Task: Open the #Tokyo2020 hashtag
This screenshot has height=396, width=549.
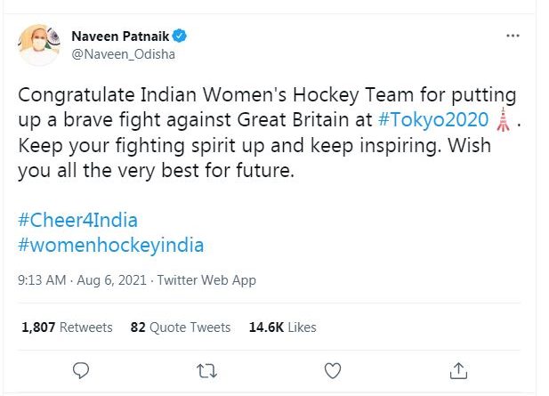Action: point(449,119)
